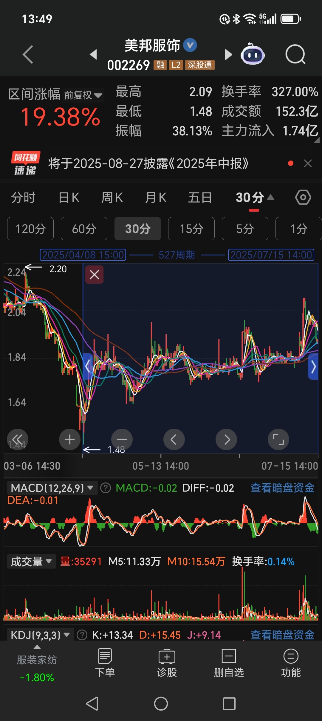Tap the L2 level badge

coord(176,65)
